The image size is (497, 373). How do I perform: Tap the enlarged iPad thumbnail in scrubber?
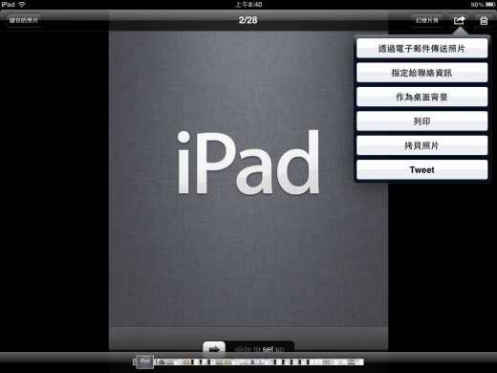pos(145,362)
